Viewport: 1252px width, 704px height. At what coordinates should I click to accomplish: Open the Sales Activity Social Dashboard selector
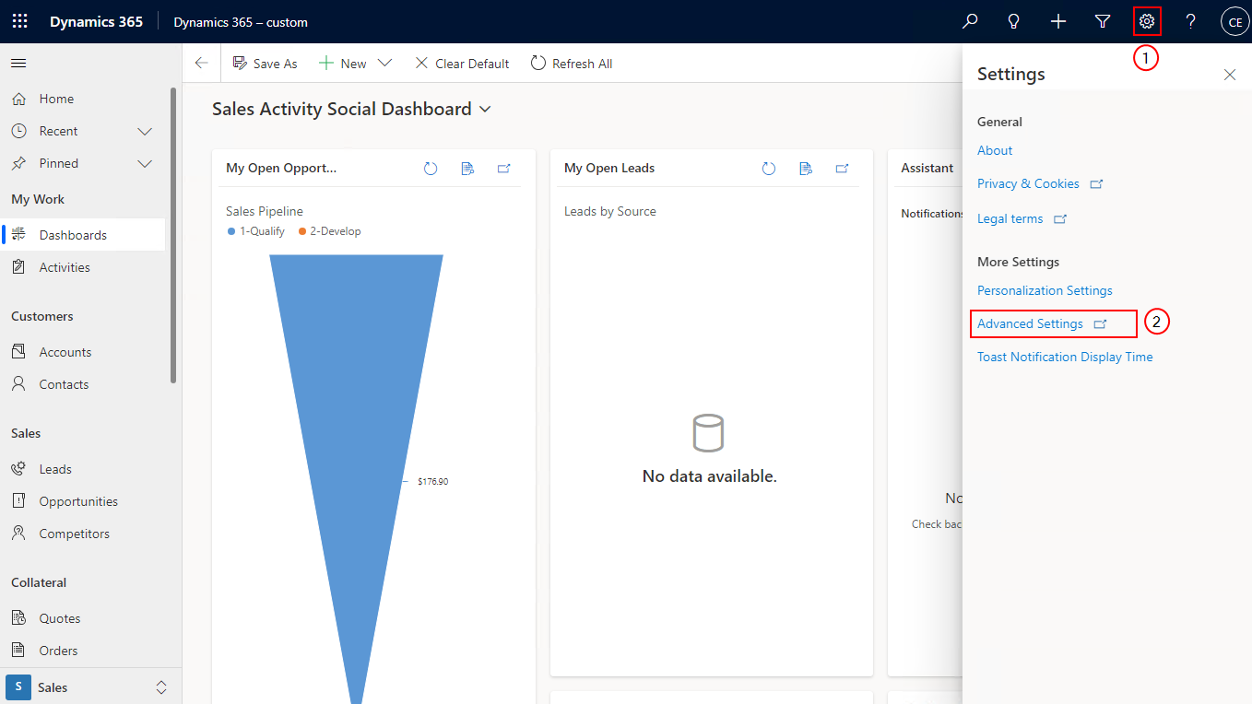tap(351, 109)
